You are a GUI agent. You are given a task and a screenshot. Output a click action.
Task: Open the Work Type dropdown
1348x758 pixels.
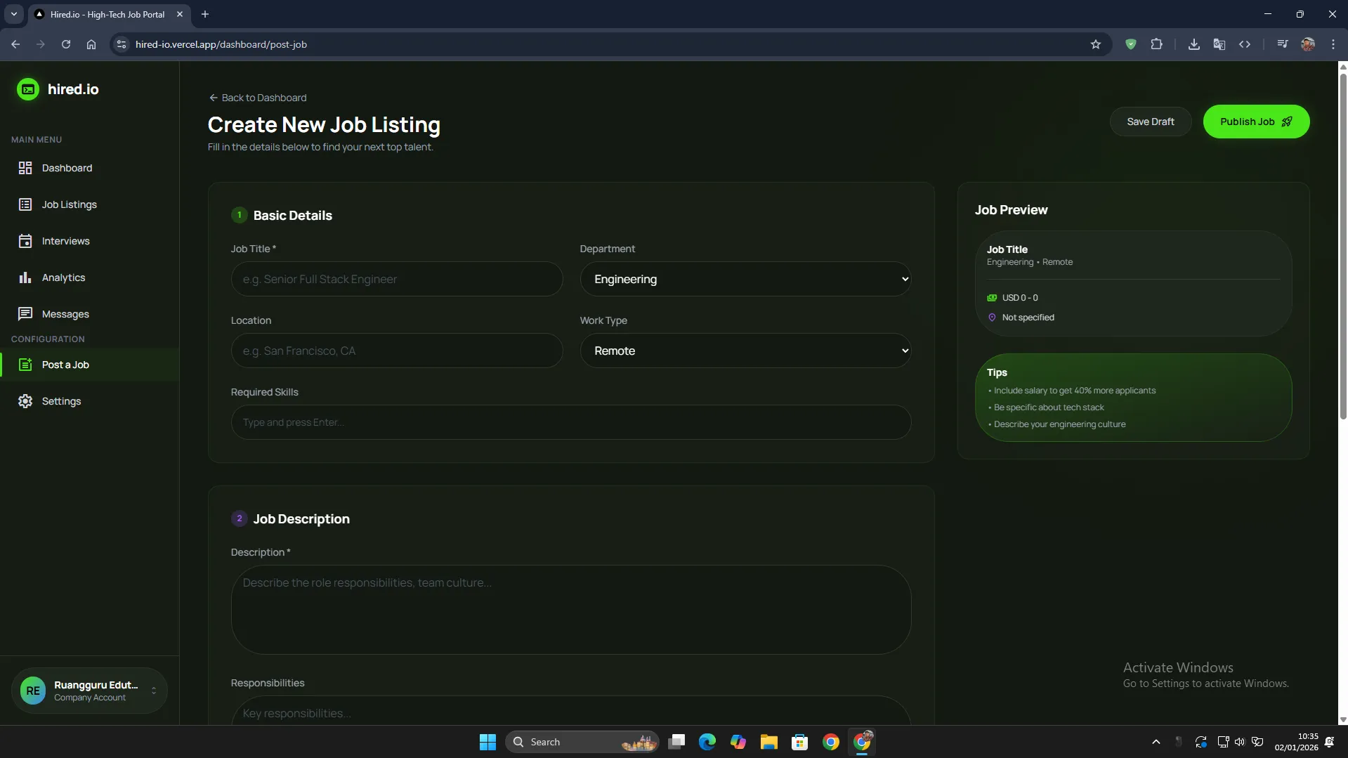(745, 351)
